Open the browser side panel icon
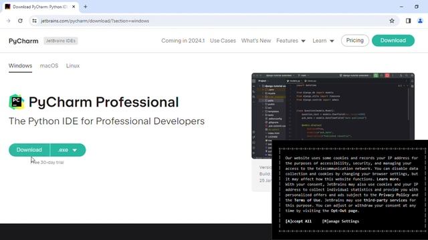The height and width of the screenshot is (240, 428). pos(408,21)
